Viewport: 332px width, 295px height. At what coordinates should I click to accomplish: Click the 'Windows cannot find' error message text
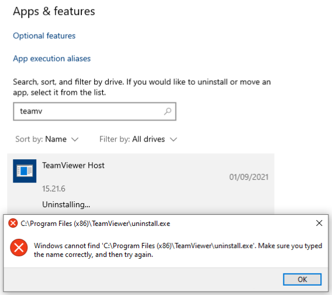pos(178,250)
